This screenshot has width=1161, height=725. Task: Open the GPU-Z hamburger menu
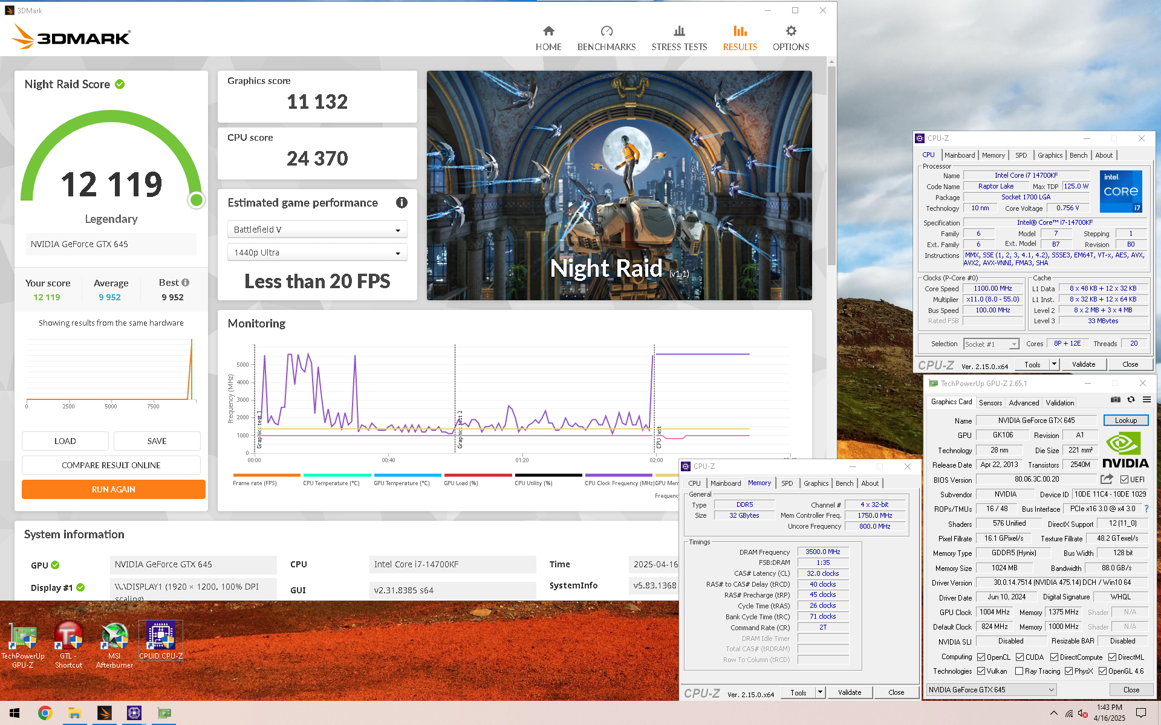tap(1146, 399)
